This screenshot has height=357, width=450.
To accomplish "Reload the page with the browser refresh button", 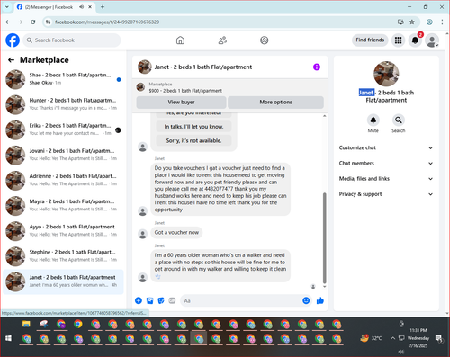I will (x=33, y=22).
